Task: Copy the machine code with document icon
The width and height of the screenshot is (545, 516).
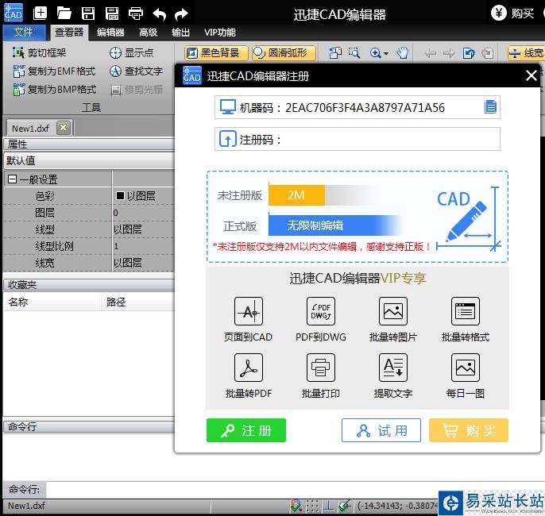Action: coord(490,107)
